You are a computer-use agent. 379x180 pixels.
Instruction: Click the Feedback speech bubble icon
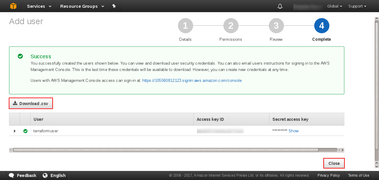(x=12, y=175)
